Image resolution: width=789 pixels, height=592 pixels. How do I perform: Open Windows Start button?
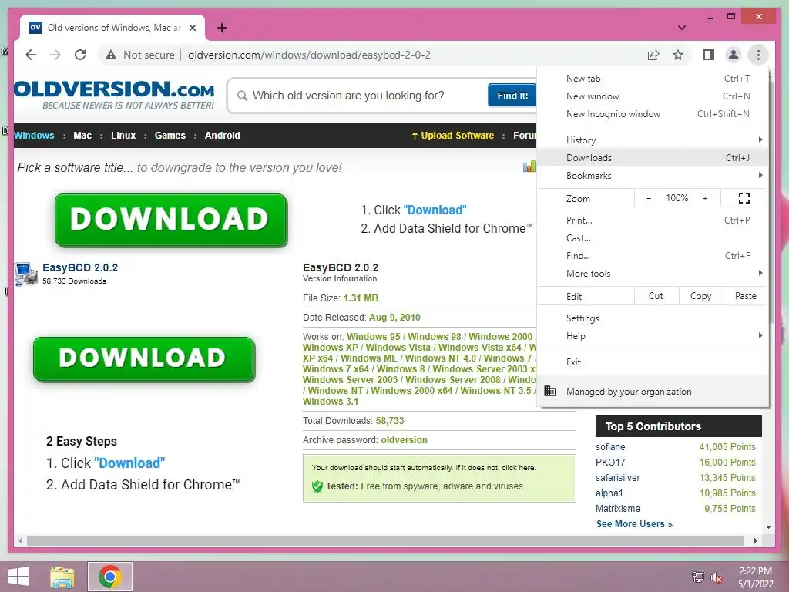pos(18,577)
